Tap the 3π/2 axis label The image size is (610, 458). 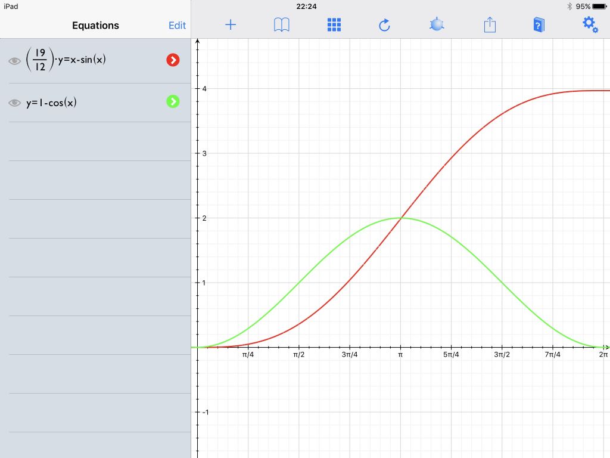tap(502, 354)
